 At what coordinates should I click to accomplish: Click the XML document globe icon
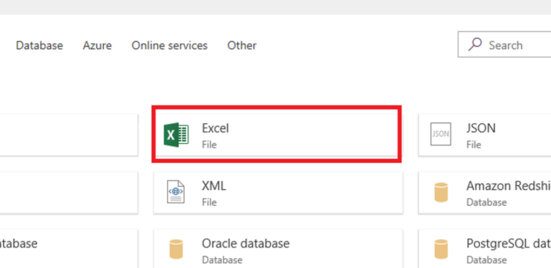pyautogui.click(x=176, y=192)
